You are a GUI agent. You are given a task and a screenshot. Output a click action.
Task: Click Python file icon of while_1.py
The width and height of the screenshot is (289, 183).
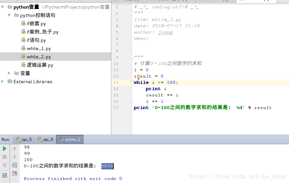click(x=24, y=48)
